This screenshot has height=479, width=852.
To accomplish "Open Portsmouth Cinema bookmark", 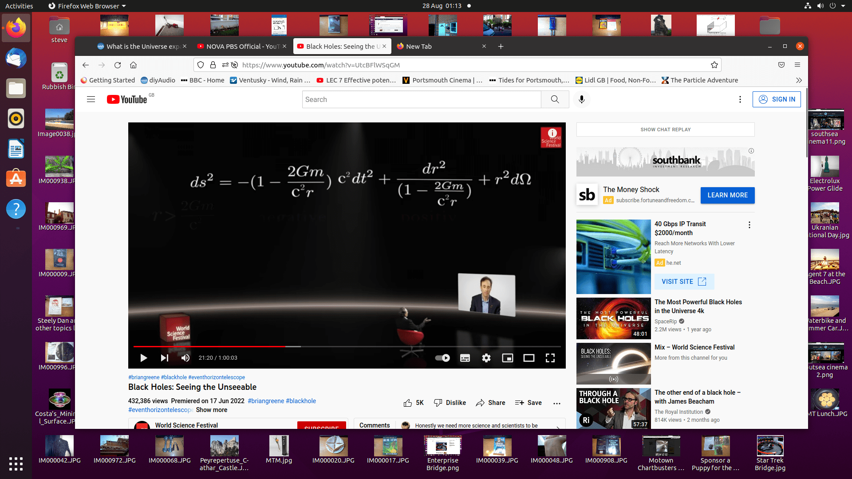I will 442,80.
